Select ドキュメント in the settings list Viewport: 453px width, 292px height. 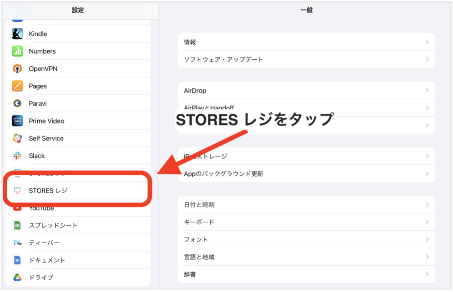coord(78,260)
